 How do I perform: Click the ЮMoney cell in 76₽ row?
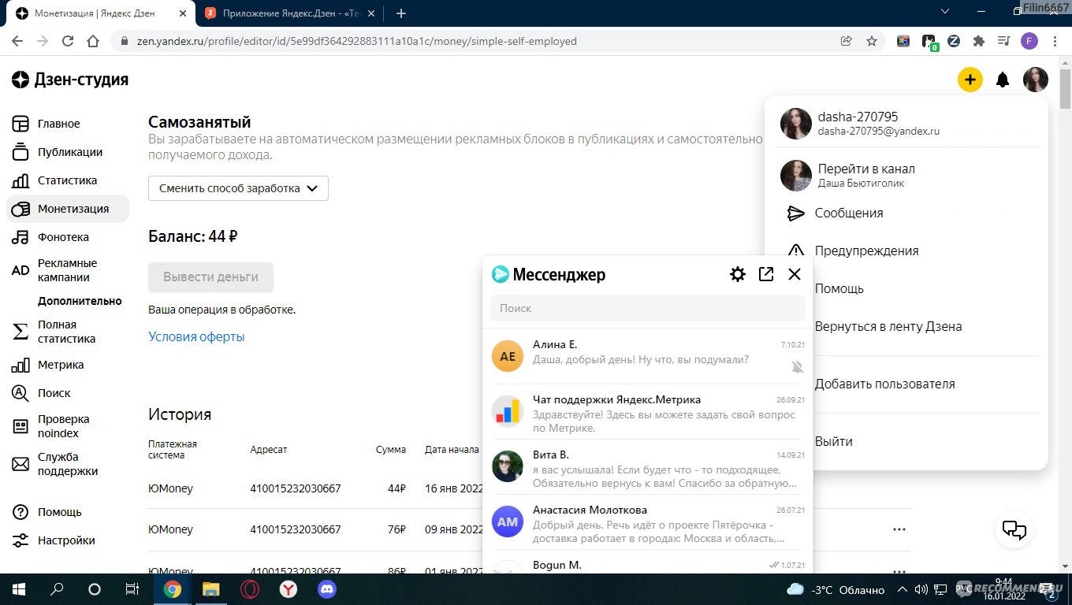170,529
